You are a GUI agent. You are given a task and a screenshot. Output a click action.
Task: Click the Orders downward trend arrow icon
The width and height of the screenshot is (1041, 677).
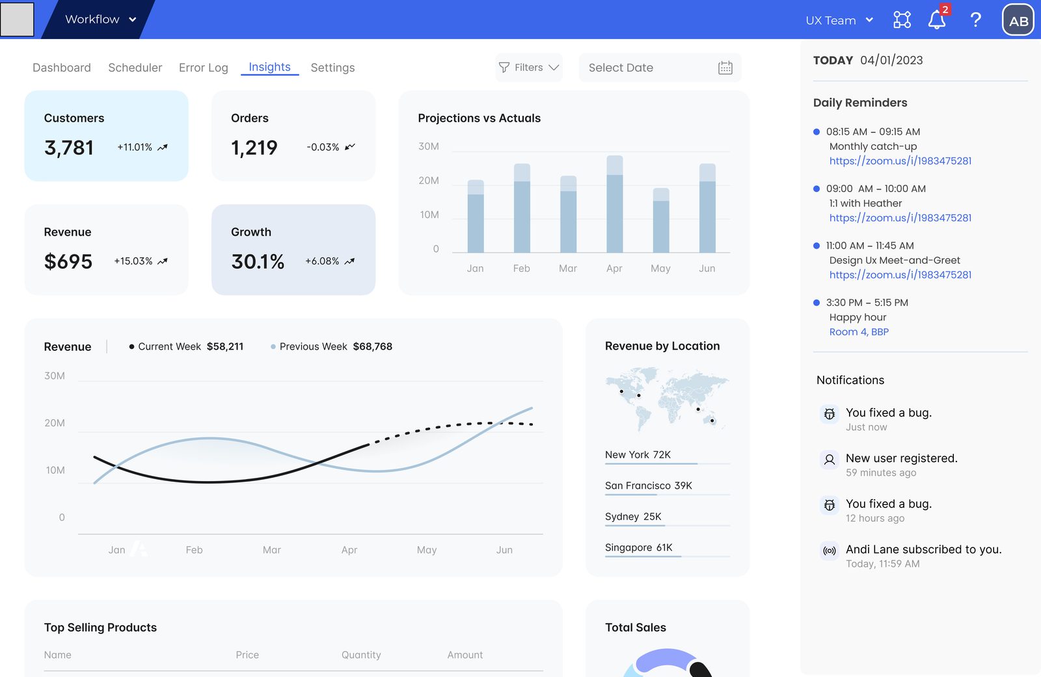pyautogui.click(x=350, y=147)
